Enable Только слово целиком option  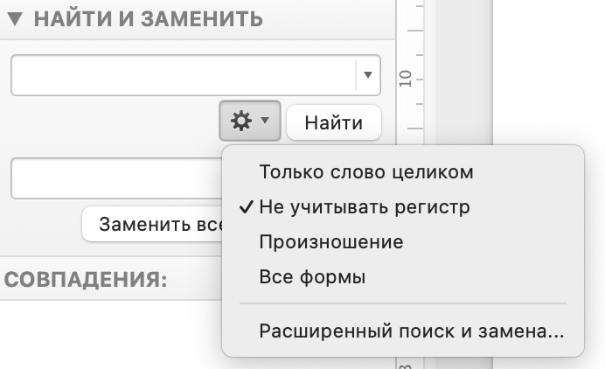366,172
